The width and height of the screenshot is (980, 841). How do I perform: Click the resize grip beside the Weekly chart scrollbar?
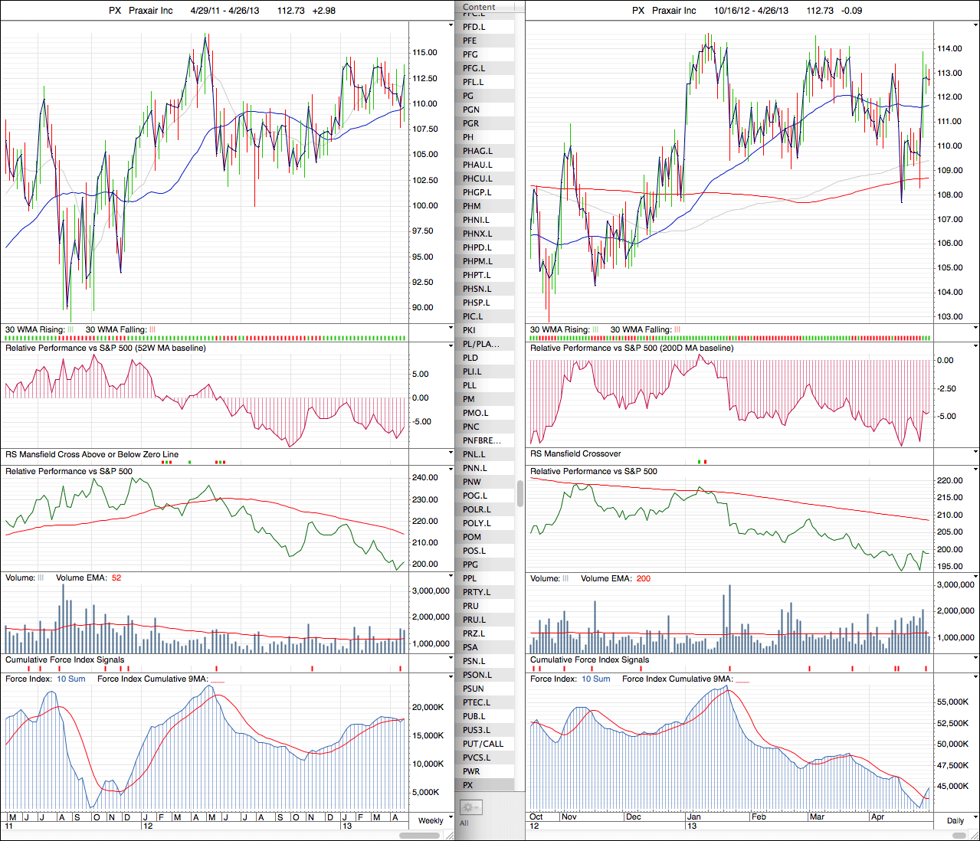[451, 835]
